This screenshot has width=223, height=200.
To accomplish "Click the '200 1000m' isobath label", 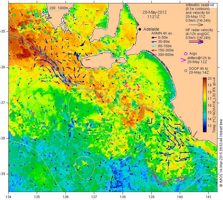I will (x=59, y=8).
